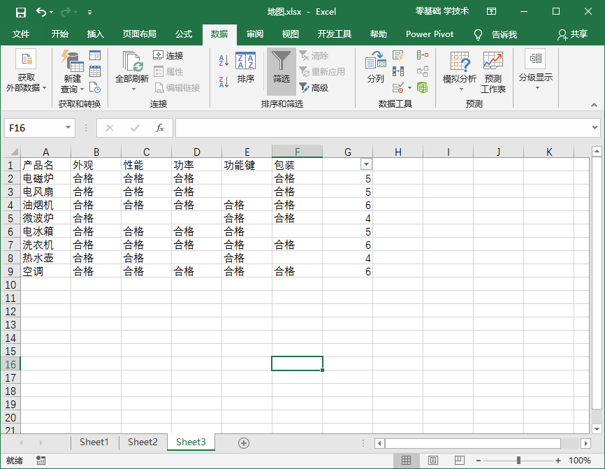Switch to the Sheet1 worksheet tab

coord(94,442)
